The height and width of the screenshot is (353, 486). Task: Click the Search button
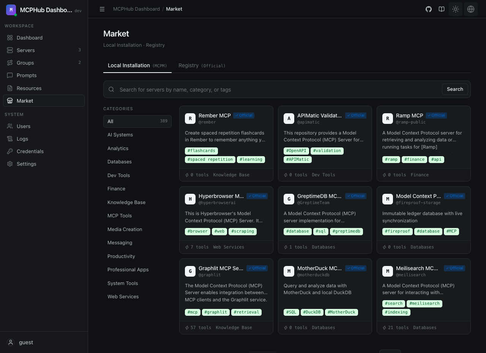click(455, 89)
